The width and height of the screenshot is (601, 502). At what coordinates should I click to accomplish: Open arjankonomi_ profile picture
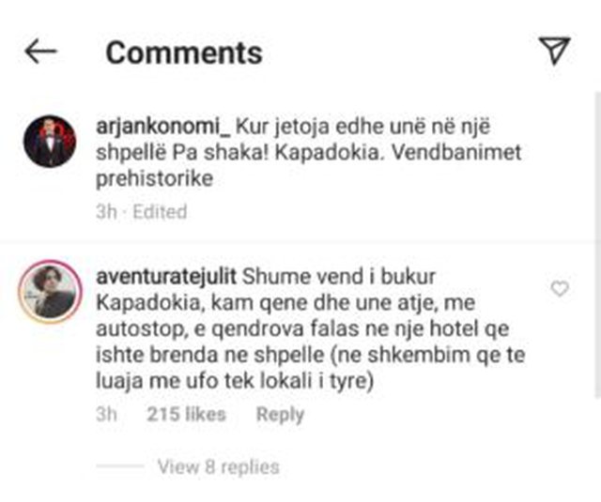tap(50, 141)
